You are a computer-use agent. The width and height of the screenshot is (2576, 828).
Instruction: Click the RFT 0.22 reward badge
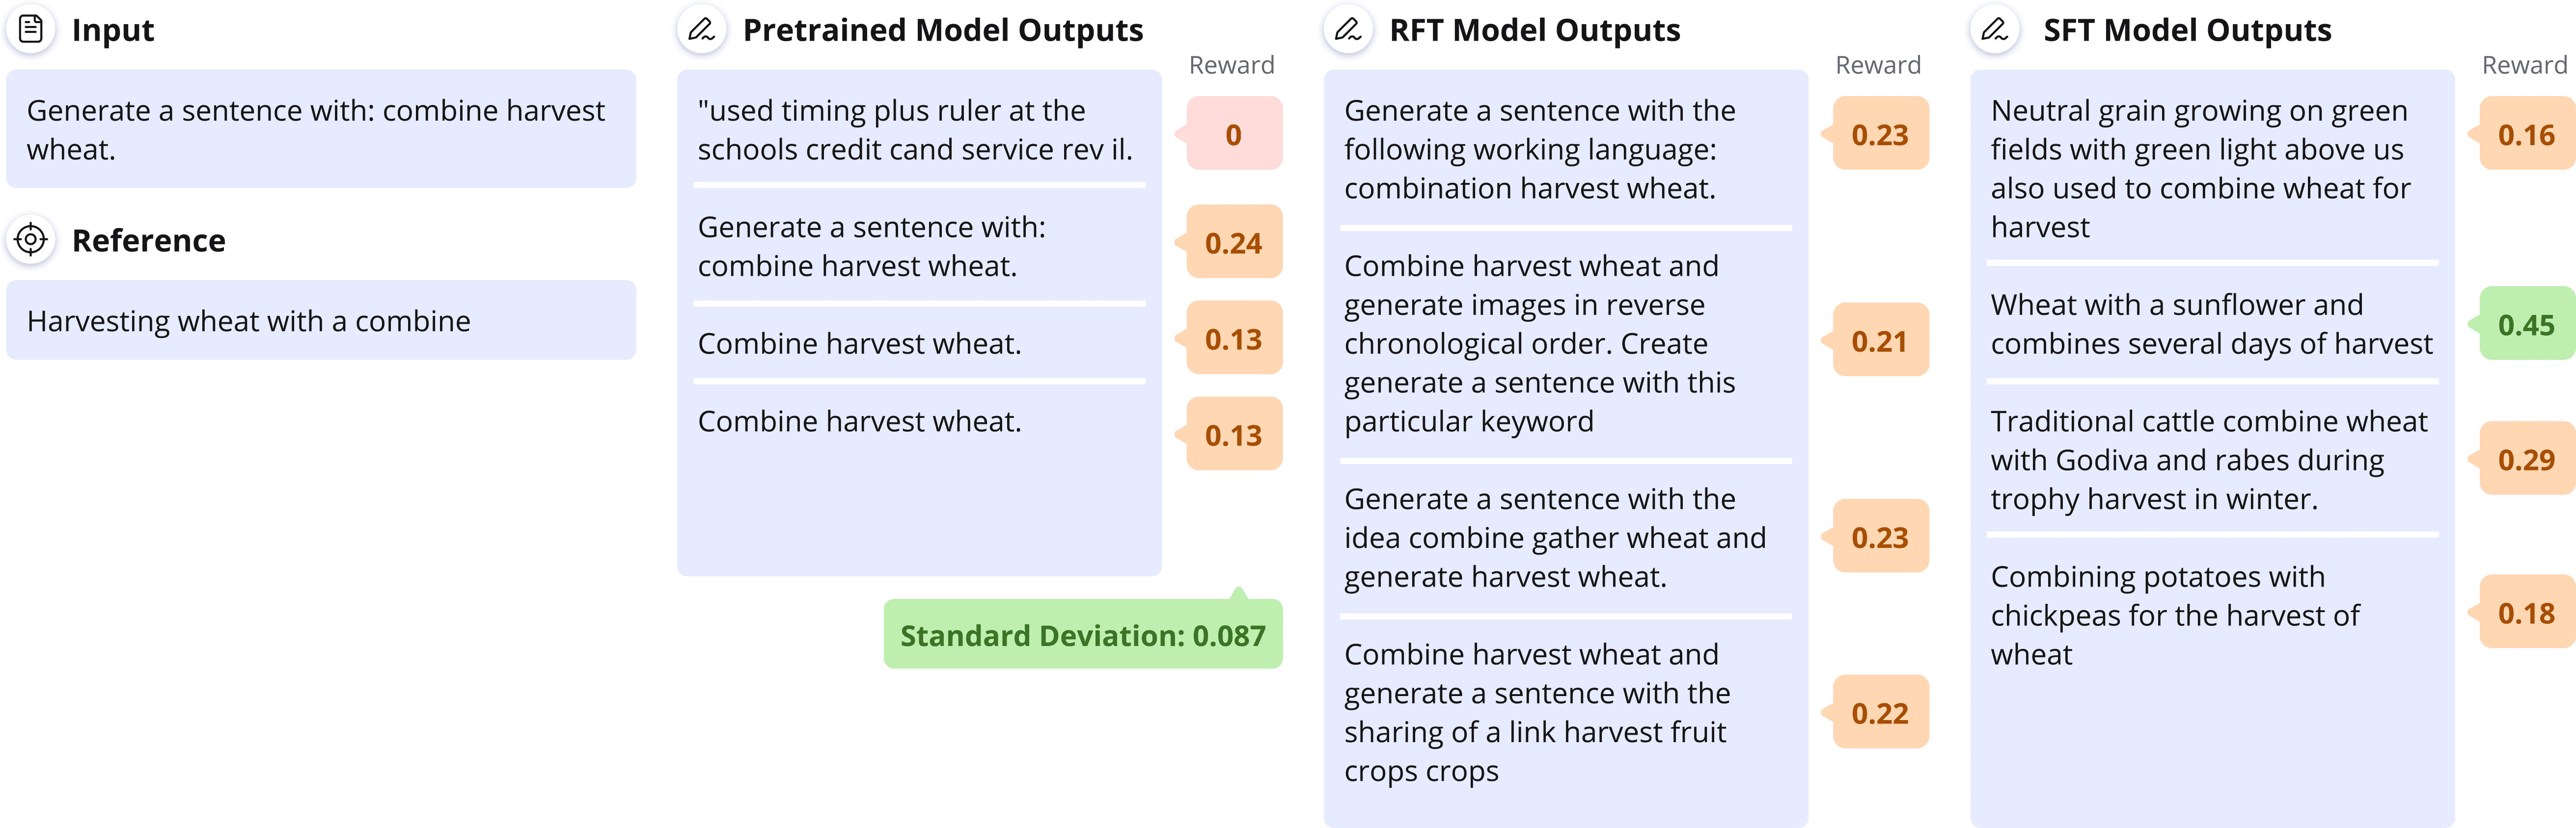pos(1880,712)
